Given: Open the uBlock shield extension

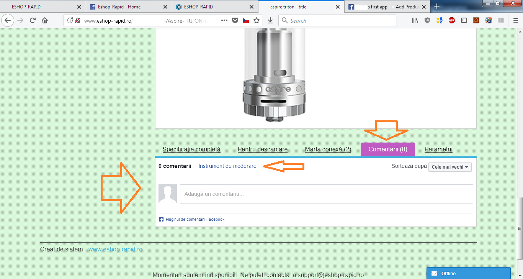Looking at the screenshot, I should pos(427,21).
